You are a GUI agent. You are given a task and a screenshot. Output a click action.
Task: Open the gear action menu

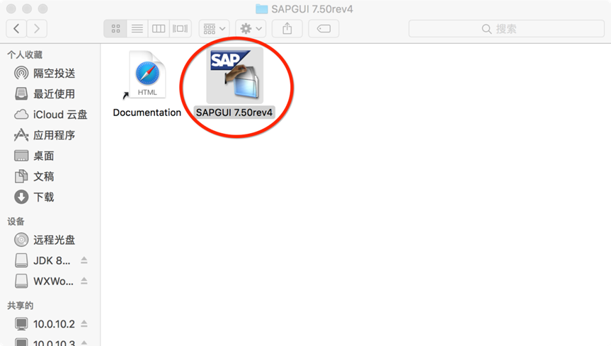click(251, 28)
